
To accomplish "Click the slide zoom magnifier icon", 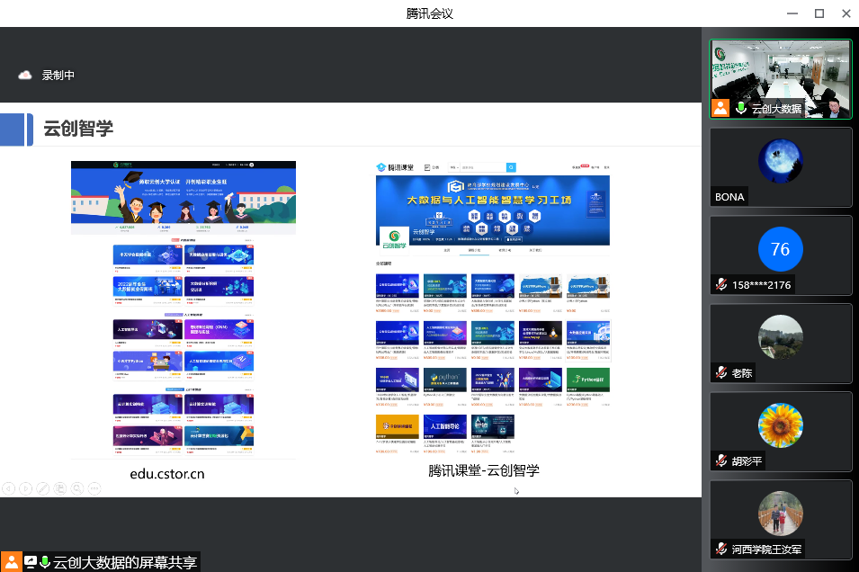I will tap(77, 488).
